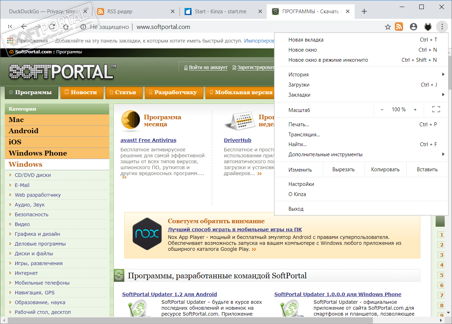Click inside the address bar URL
Screen dimensions: 452x324
(163, 27)
